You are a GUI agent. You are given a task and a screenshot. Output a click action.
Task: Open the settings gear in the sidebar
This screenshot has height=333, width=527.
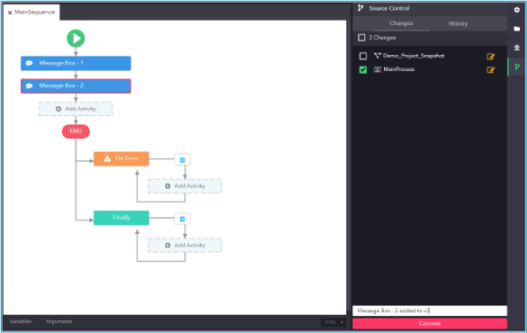[517, 10]
